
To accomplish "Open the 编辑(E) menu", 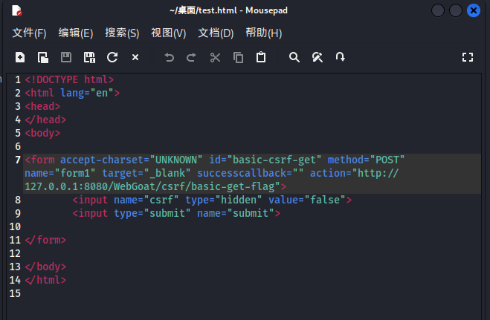I will click(x=76, y=33).
